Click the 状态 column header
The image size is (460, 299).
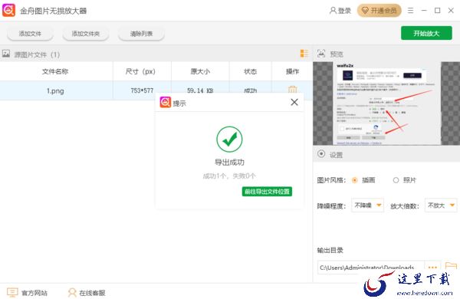[x=250, y=71]
